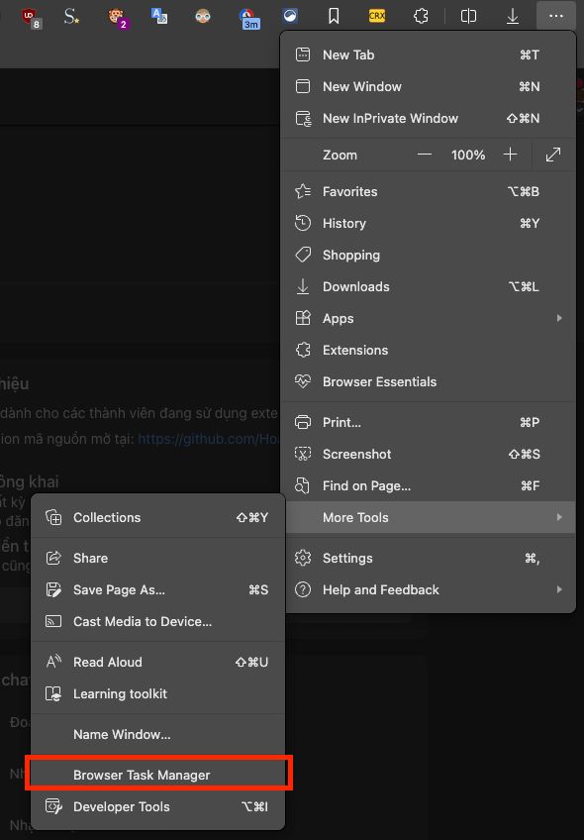Open Downloads menu item

tap(428, 286)
